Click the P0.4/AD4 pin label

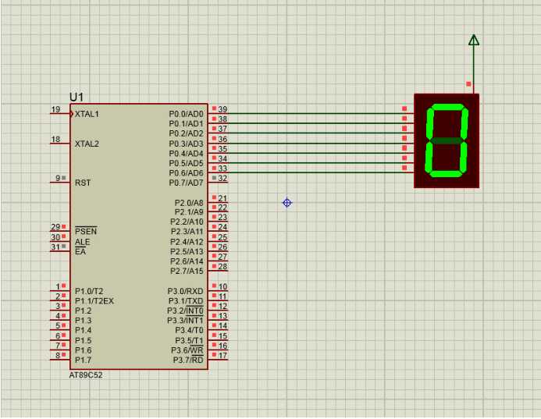click(x=186, y=154)
